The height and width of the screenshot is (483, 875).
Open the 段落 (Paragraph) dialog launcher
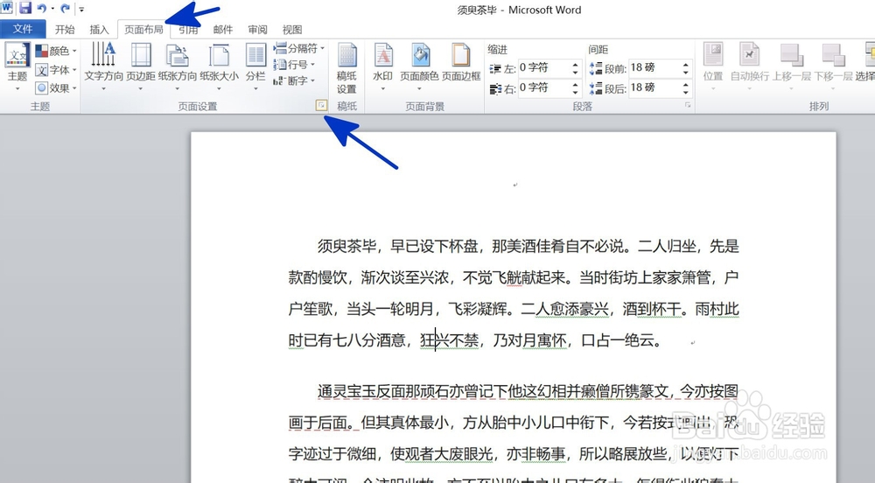pyautogui.click(x=688, y=105)
